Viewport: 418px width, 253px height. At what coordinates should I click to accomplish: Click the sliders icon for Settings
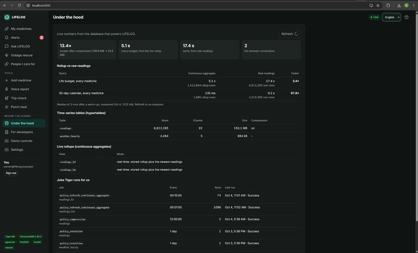[6, 150]
